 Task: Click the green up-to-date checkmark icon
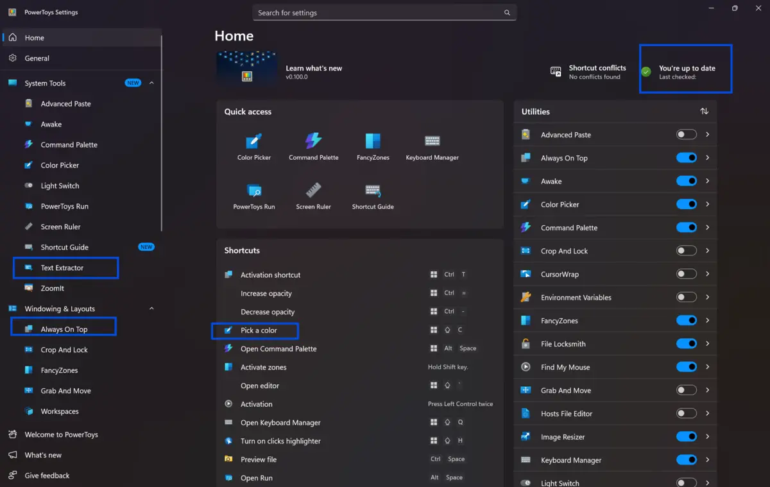646,72
